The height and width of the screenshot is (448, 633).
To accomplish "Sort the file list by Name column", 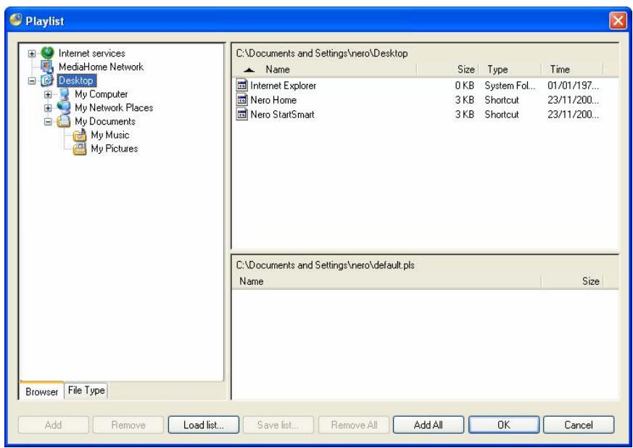I will coord(325,70).
